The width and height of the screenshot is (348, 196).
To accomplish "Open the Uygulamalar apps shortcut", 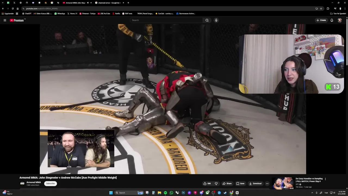I will click(x=8, y=14).
